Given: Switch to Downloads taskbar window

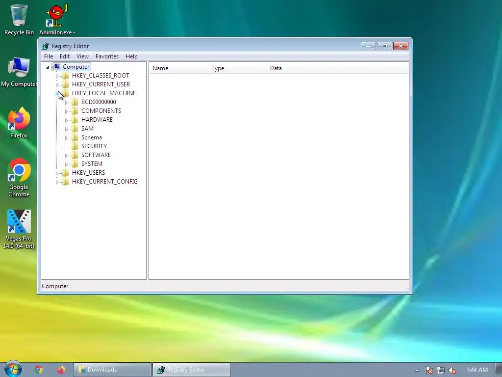Looking at the screenshot, I should click(112, 370).
